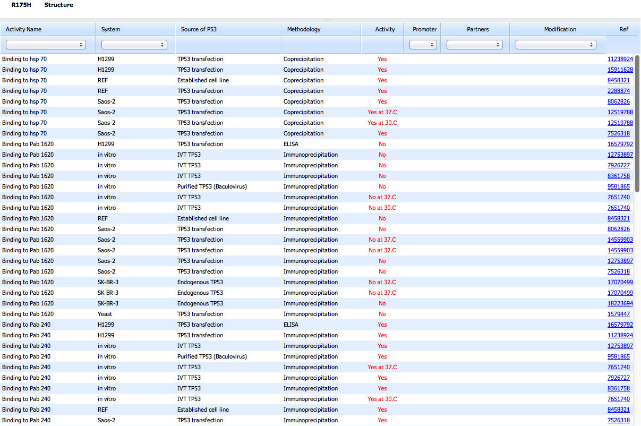Open the Promoter filter dropdown

click(x=423, y=45)
